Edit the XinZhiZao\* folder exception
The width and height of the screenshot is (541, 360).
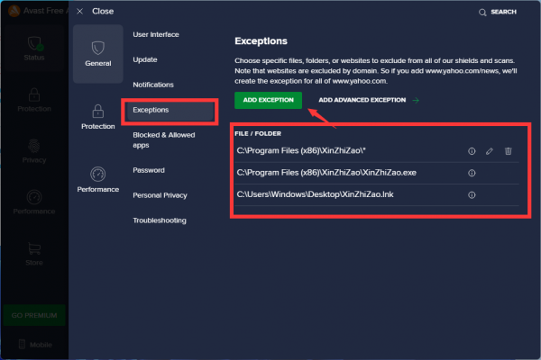coord(490,151)
